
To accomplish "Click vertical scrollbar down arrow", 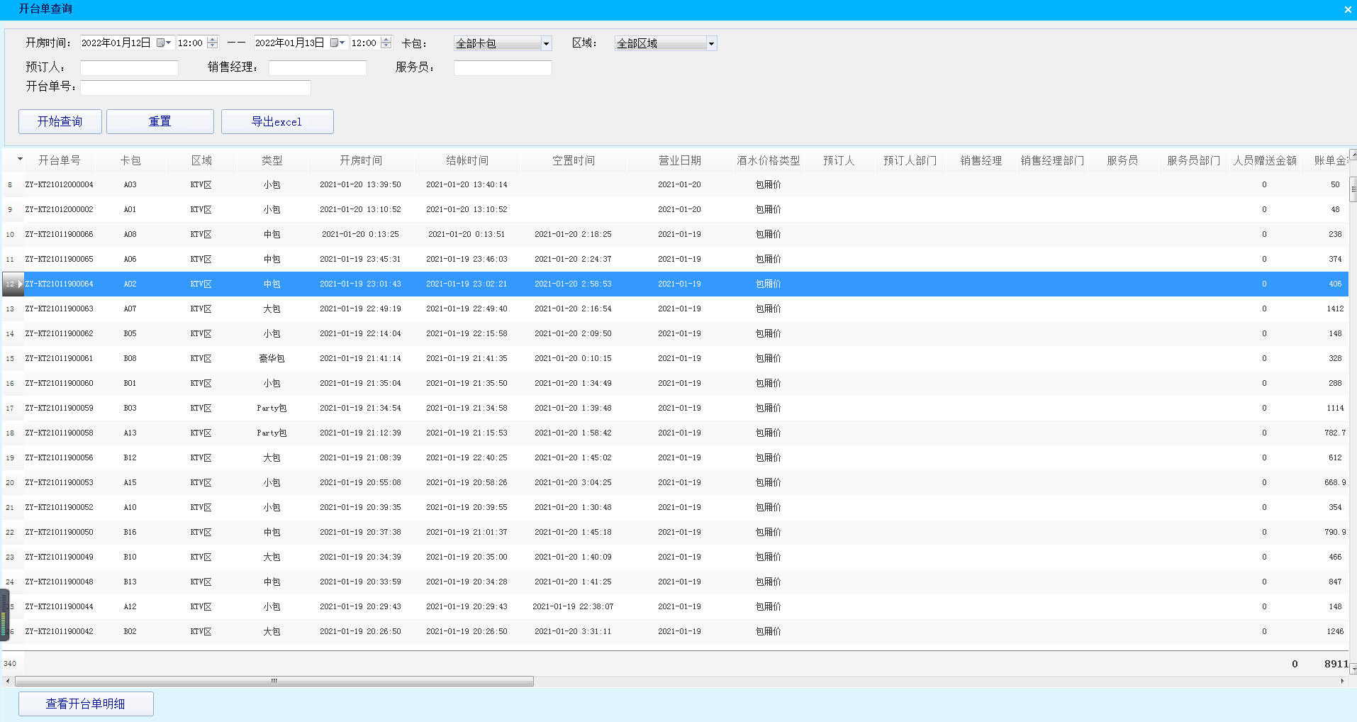I will (1353, 669).
